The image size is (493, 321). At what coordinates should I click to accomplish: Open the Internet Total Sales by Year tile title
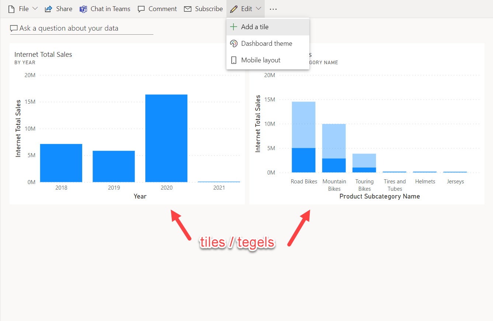point(43,55)
